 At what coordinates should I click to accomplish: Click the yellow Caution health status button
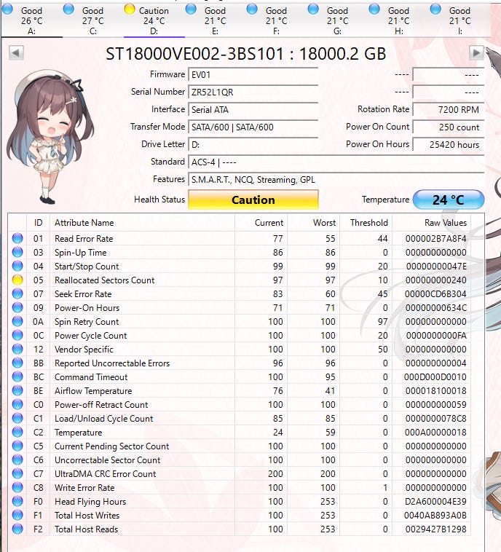pyautogui.click(x=253, y=200)
